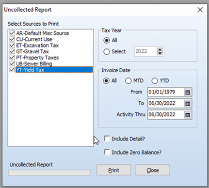Image resolution: width=209 pixels, height=188 pixels.
Task: Open calendar picker for To date
Action: 188,104
